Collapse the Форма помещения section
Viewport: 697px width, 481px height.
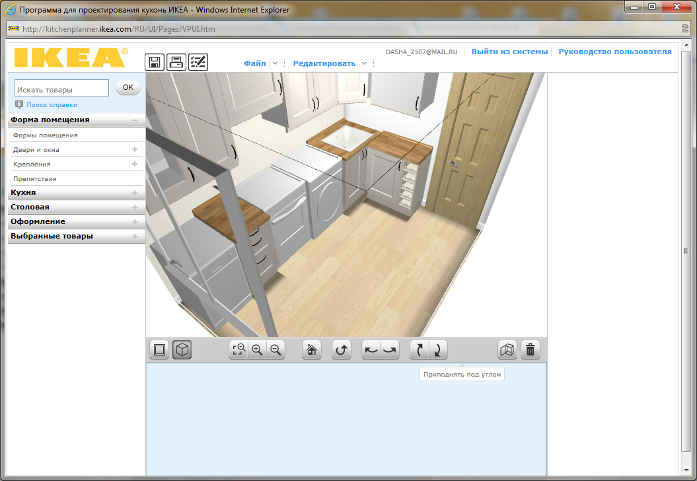(x=135, y=120)
